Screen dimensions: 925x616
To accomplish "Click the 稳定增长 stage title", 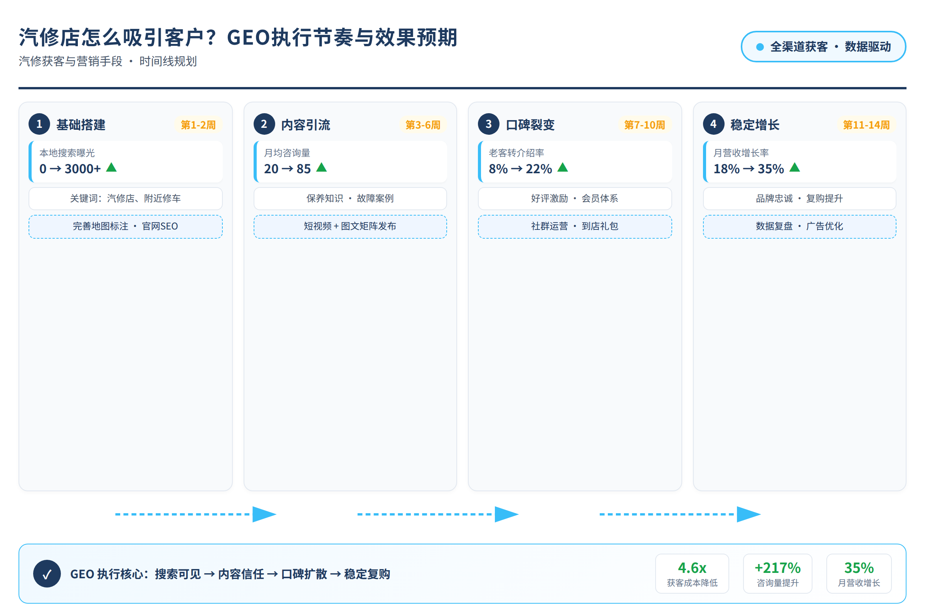I will pyautogui.click(x=755, y=124).
